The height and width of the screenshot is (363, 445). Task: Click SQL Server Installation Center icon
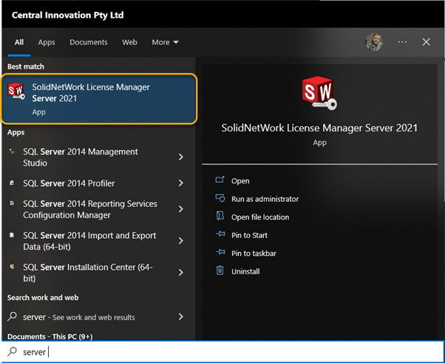coord(12,267)
